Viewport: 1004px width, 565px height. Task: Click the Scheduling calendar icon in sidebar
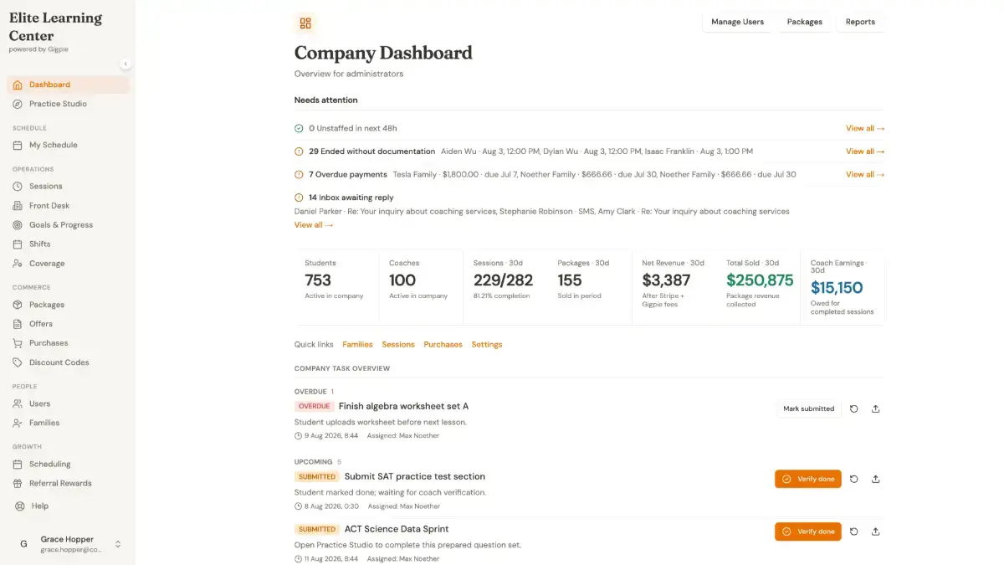tap(18, 464)
